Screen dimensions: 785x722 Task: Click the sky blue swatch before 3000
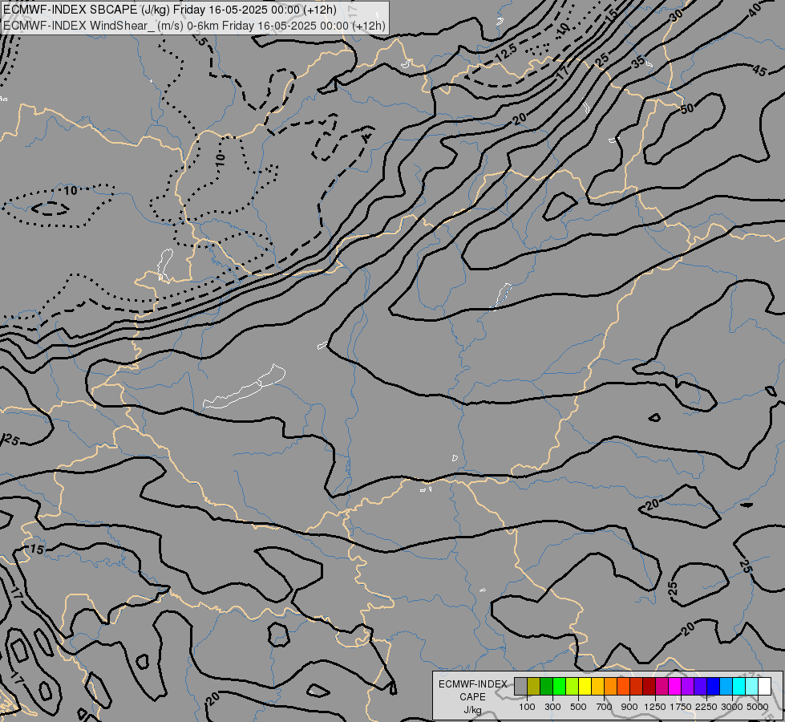[x=726, y=686]
